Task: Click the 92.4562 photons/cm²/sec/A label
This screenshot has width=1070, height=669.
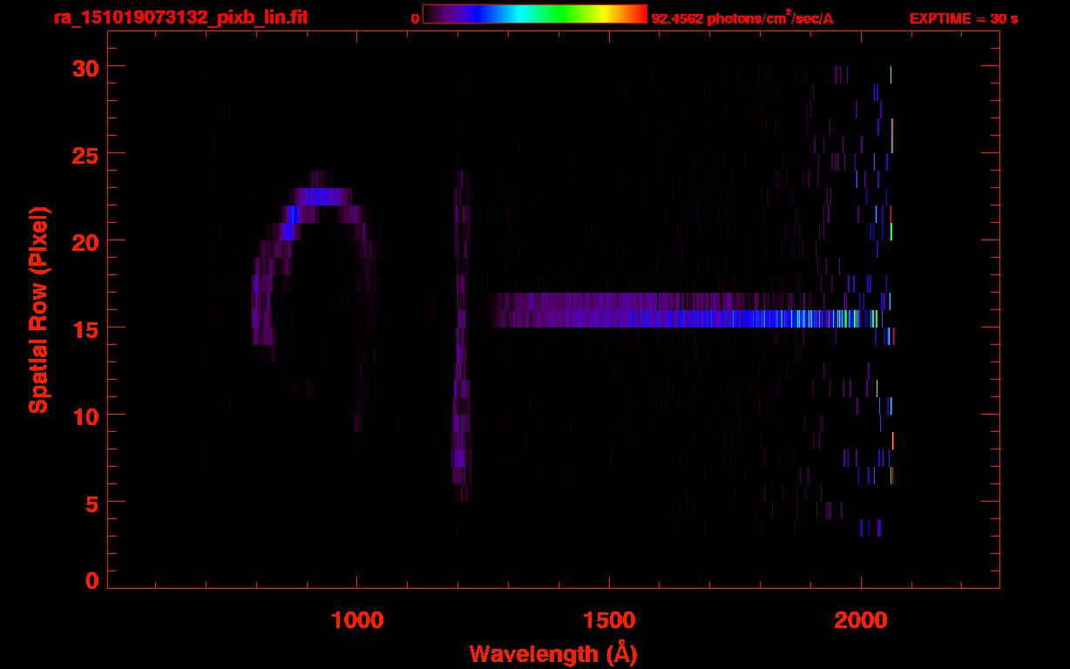Action: tap(742, 17)
